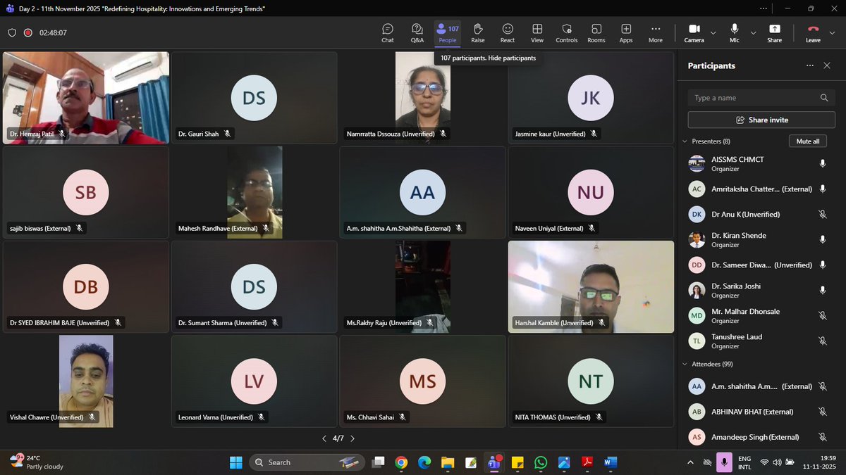
Task: Open the More actions menu
Action: (x=656, y=33)
